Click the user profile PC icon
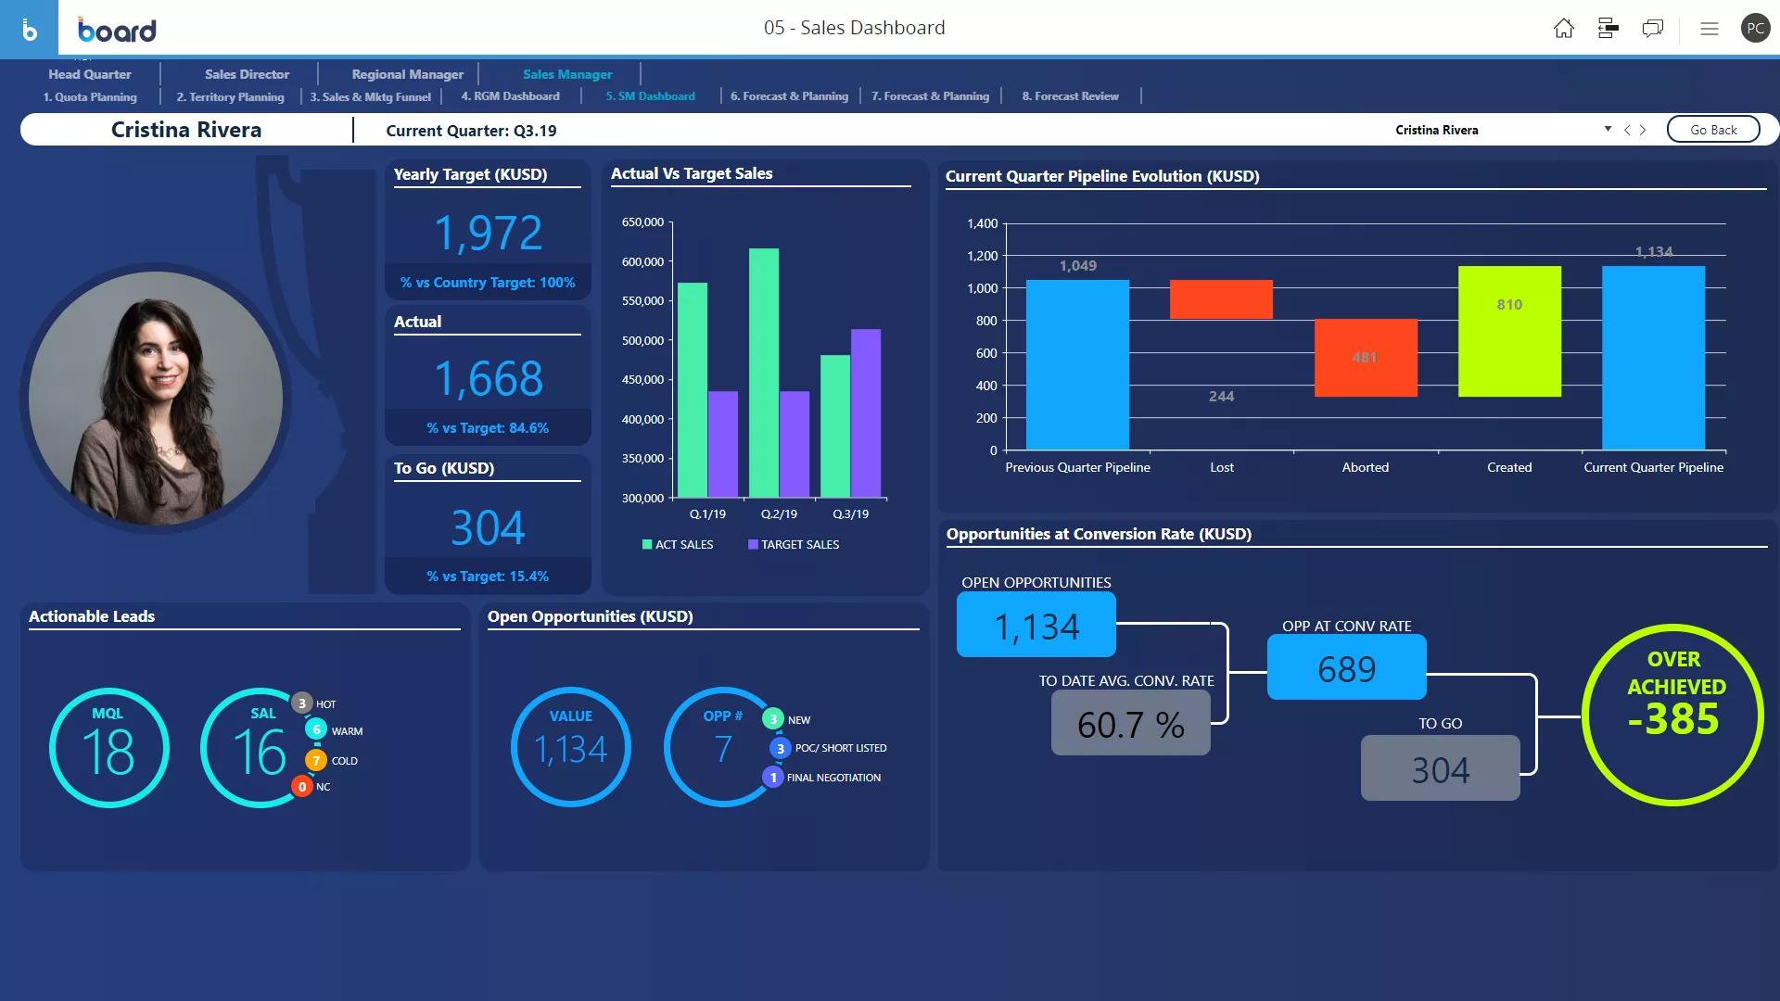Viewport: 1780px width, 1001px height. [1754, 27]
